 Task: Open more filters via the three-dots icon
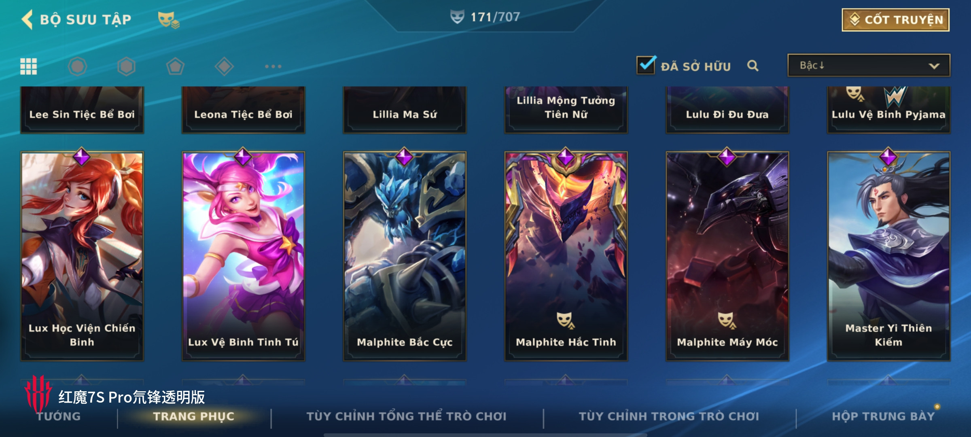pyautogui.click(x=273, y=66)
